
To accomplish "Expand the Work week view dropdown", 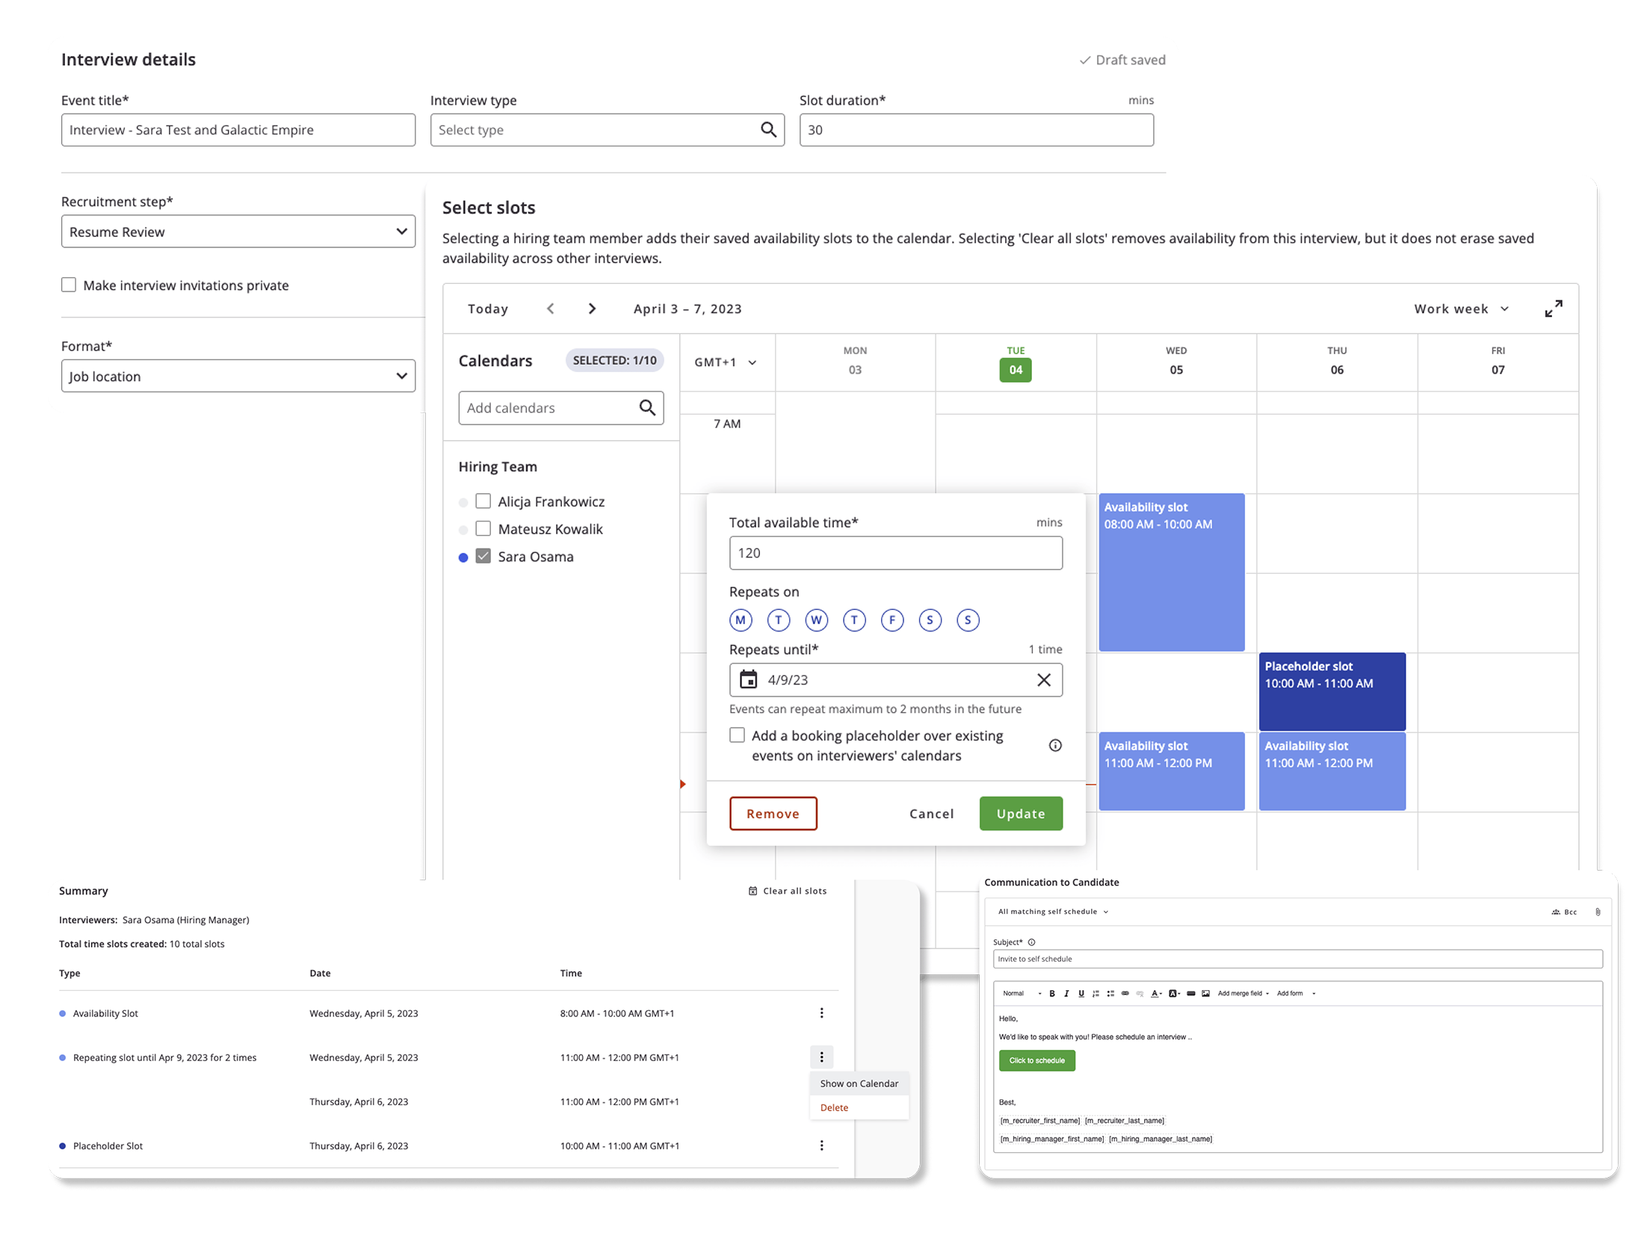I will (x=1461, y=309).
